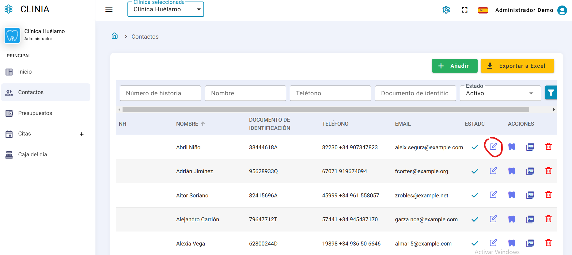Screen dimensions: 572x255
Task: Click Administrador Demo name
Action: click(524, 10)
